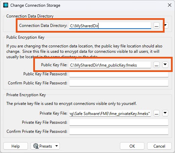Click the FME app icon in title bar
This screenshot has height=153, width=175.
coord(6,5)
